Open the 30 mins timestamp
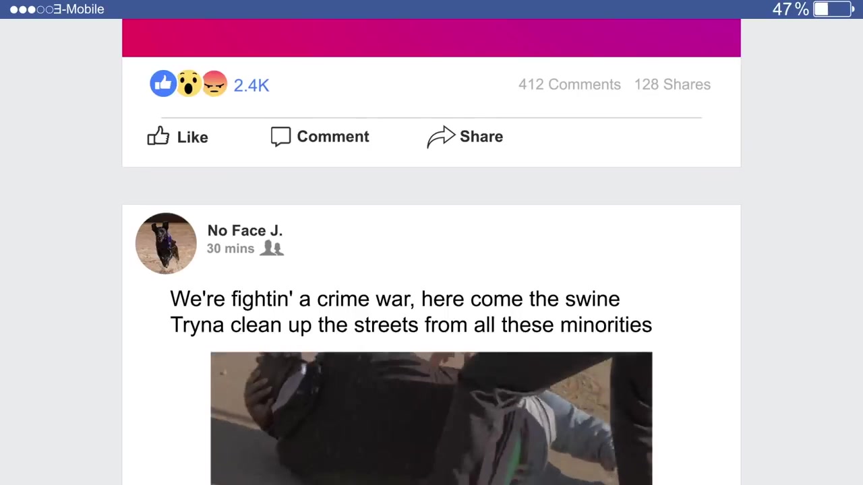 [x=231, y=249]
